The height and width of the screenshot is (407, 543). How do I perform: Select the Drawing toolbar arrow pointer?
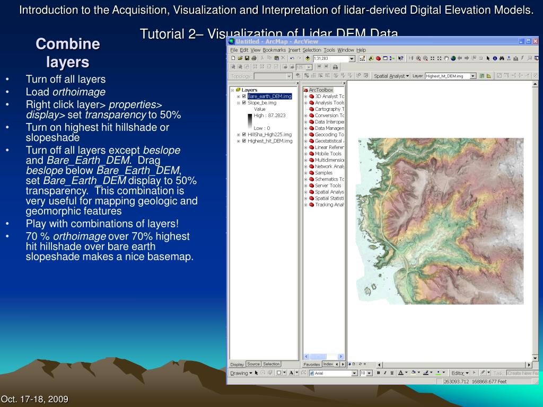[x=256, y=373]
